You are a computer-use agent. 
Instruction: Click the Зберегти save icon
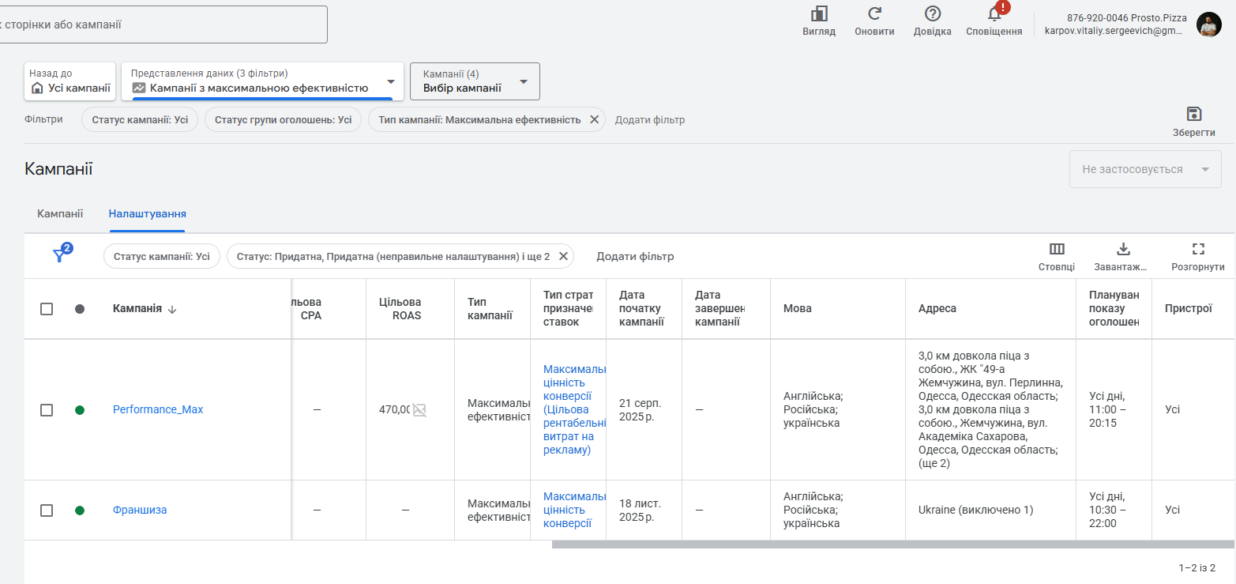[x=1193, y=114]
